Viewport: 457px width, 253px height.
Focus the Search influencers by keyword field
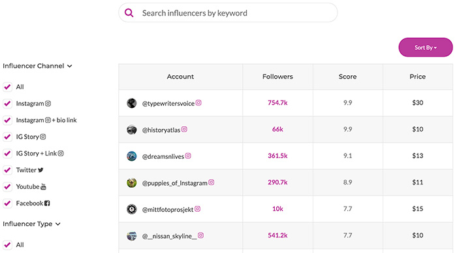(x=228, y=13)
